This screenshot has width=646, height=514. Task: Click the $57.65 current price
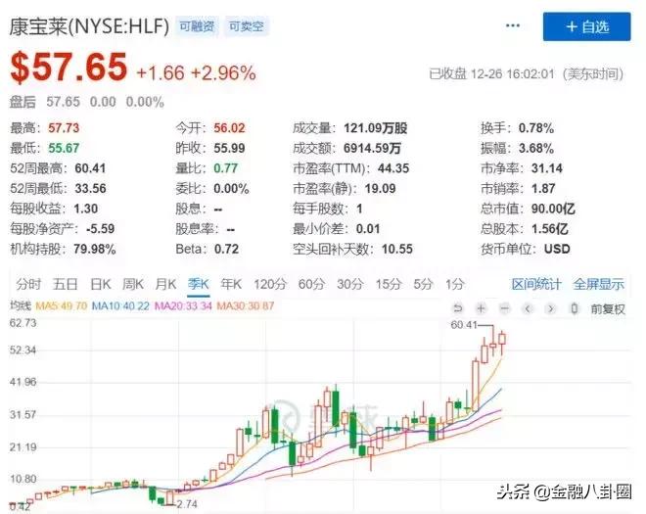[69, 68]
